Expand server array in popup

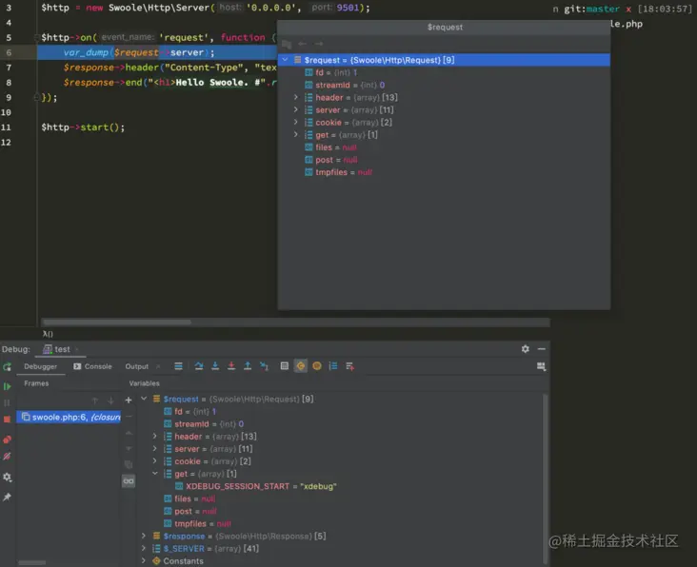[296, 109]
